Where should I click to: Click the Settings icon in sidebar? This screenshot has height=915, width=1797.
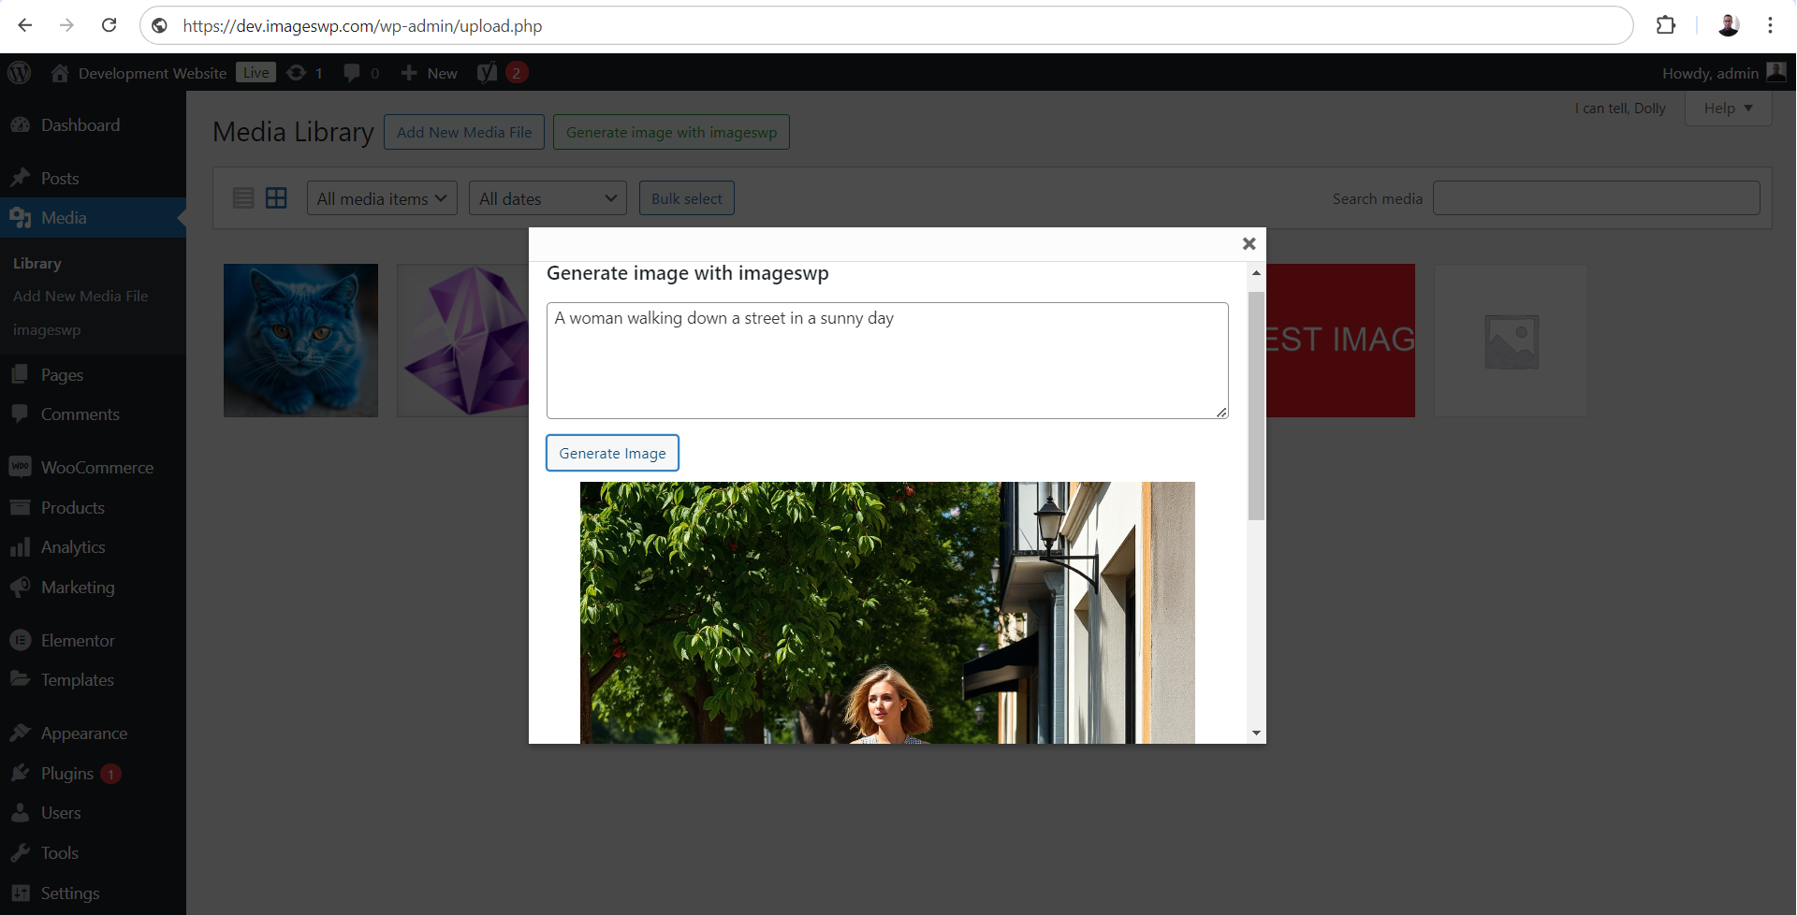point(20,893)
